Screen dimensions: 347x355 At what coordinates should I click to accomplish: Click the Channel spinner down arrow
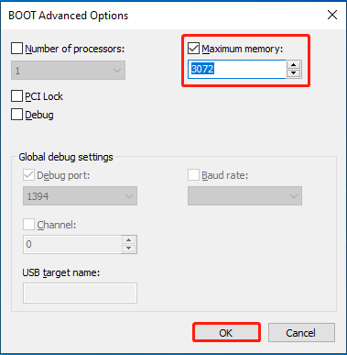click(x=129, y=249)
